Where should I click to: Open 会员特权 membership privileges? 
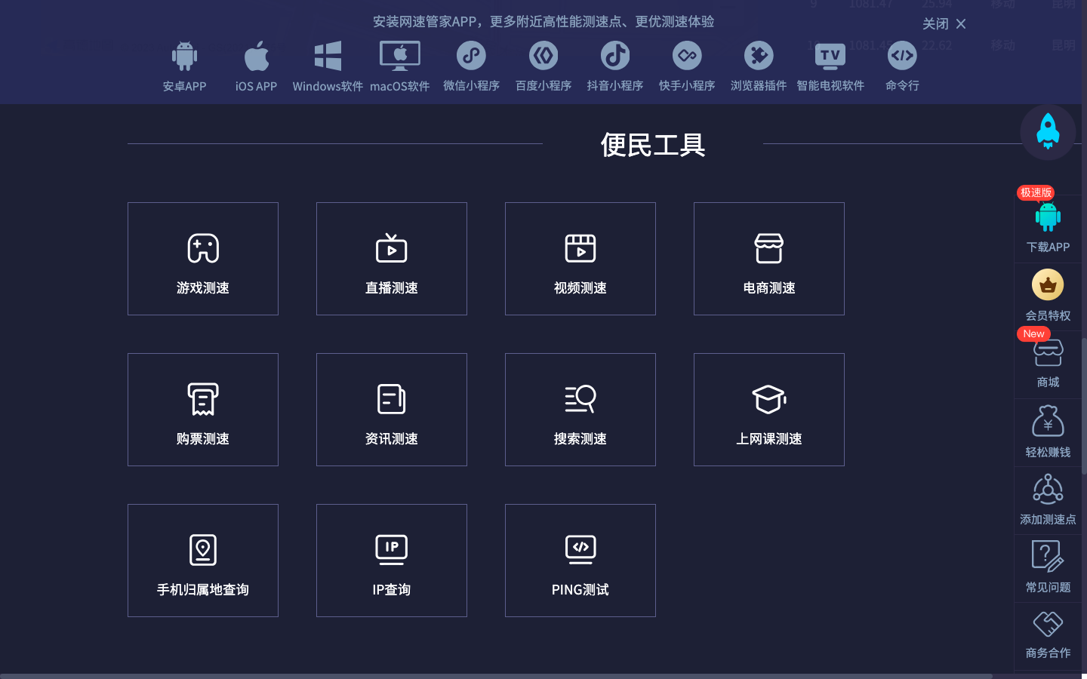point(1048,294)
